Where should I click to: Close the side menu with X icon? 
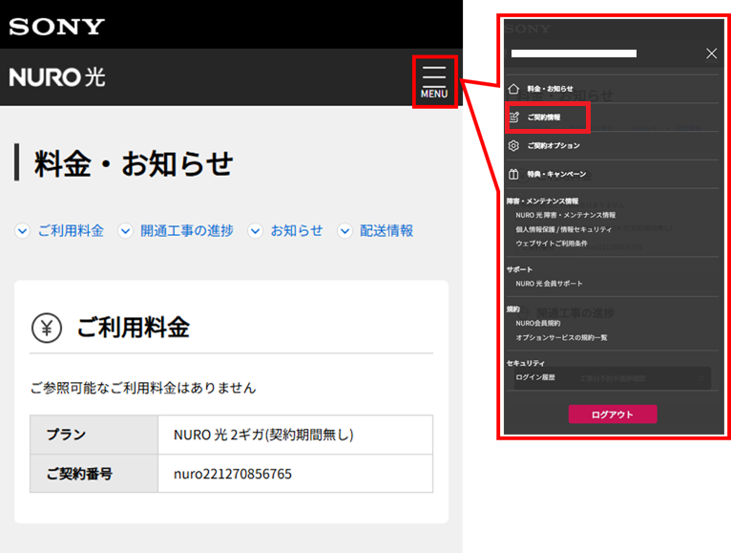click(x=711, y=53)
